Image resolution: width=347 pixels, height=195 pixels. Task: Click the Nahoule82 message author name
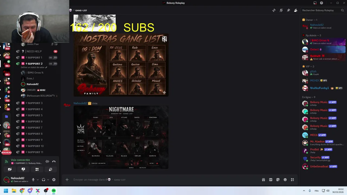tap(80, 103)
